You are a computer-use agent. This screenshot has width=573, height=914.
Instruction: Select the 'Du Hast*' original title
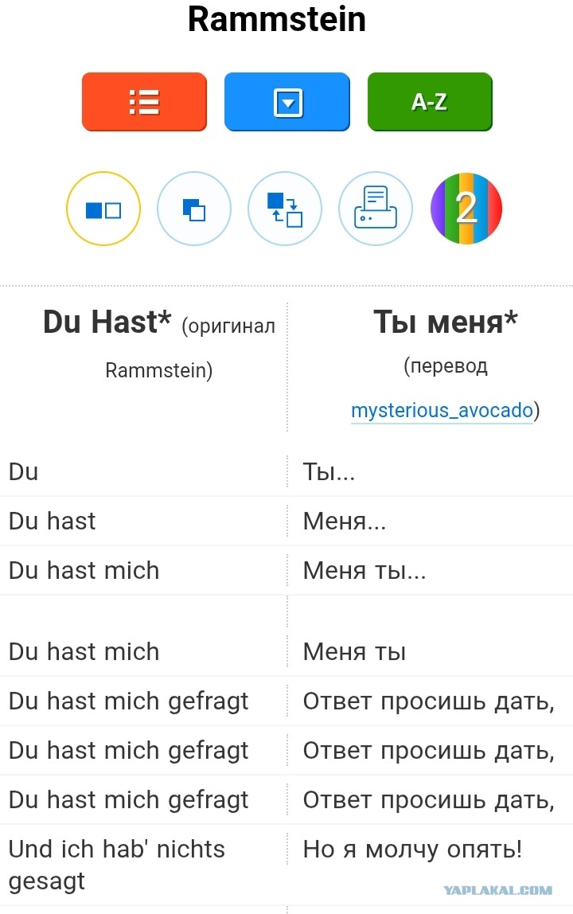[x=107, y=322]
